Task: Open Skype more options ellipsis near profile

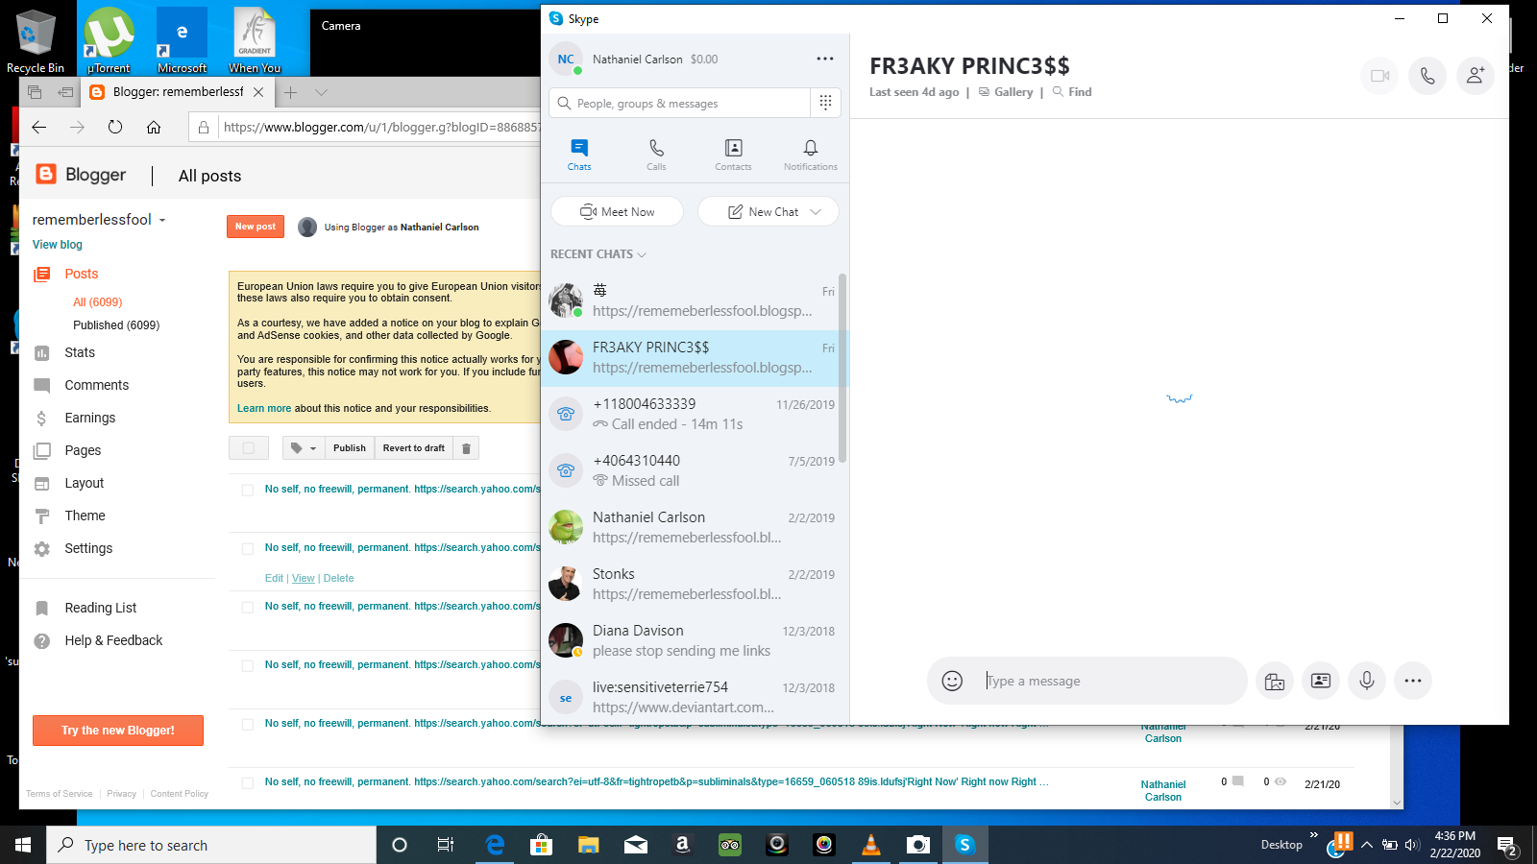Action: (x=825, y=59)
